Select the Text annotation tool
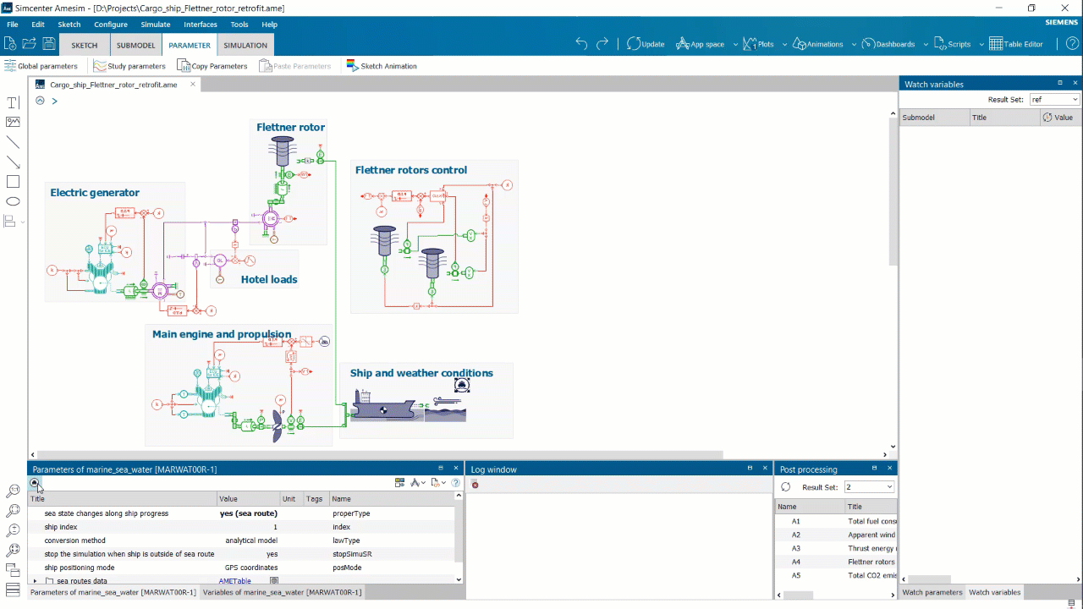Image resolution: width=1083 pixels, height=609 pixels. (13, 102)
